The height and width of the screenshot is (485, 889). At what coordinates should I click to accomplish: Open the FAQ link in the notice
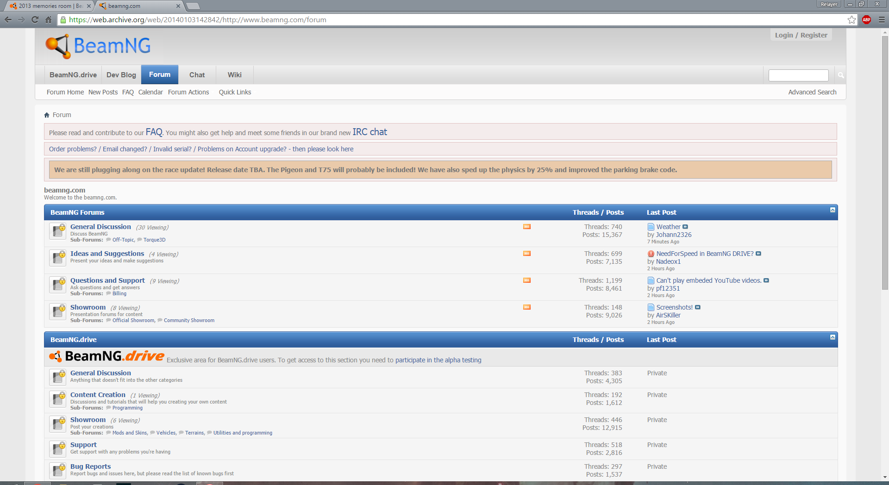pos(154,132)
